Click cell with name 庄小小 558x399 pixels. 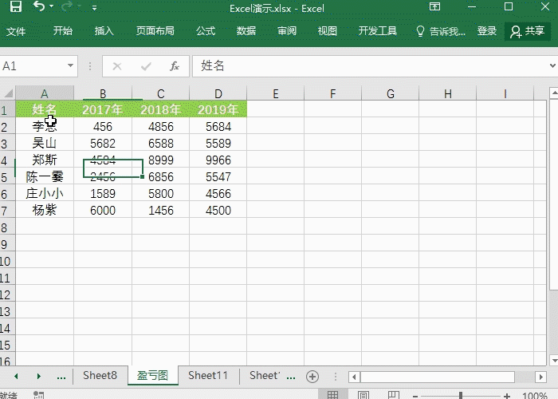(x=45, y=193)
